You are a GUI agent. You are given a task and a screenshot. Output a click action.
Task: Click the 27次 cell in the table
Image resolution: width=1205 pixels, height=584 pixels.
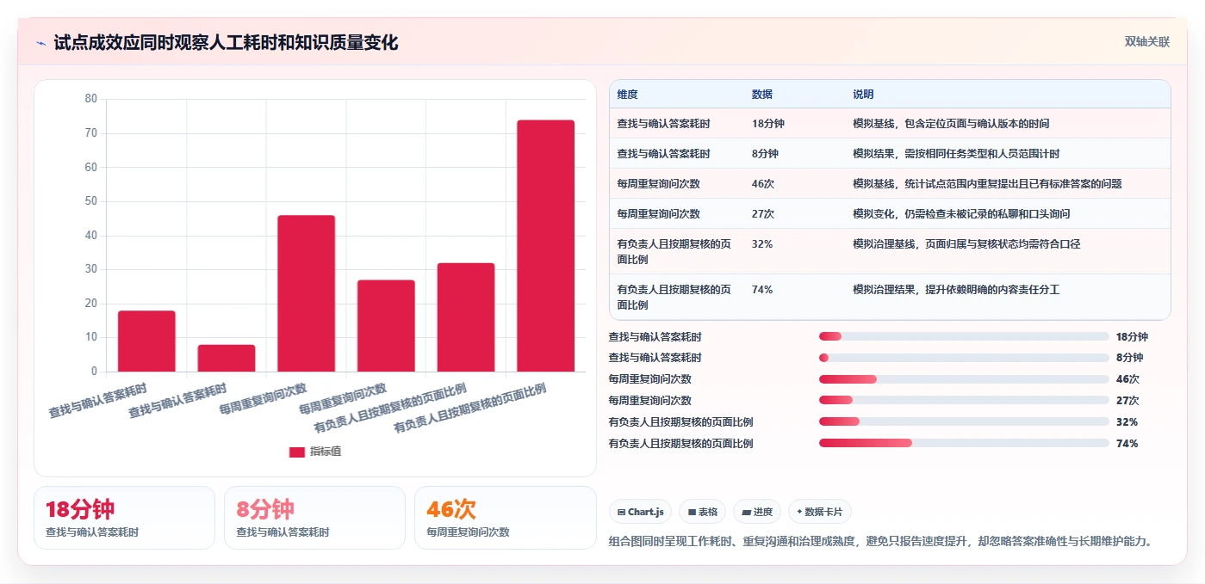pos(763,214)
